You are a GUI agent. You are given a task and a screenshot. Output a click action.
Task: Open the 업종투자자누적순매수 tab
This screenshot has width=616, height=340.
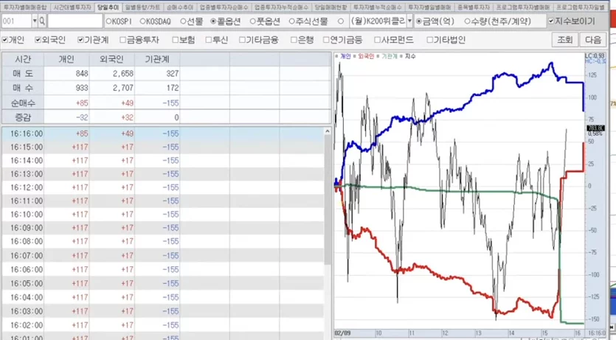281,7
